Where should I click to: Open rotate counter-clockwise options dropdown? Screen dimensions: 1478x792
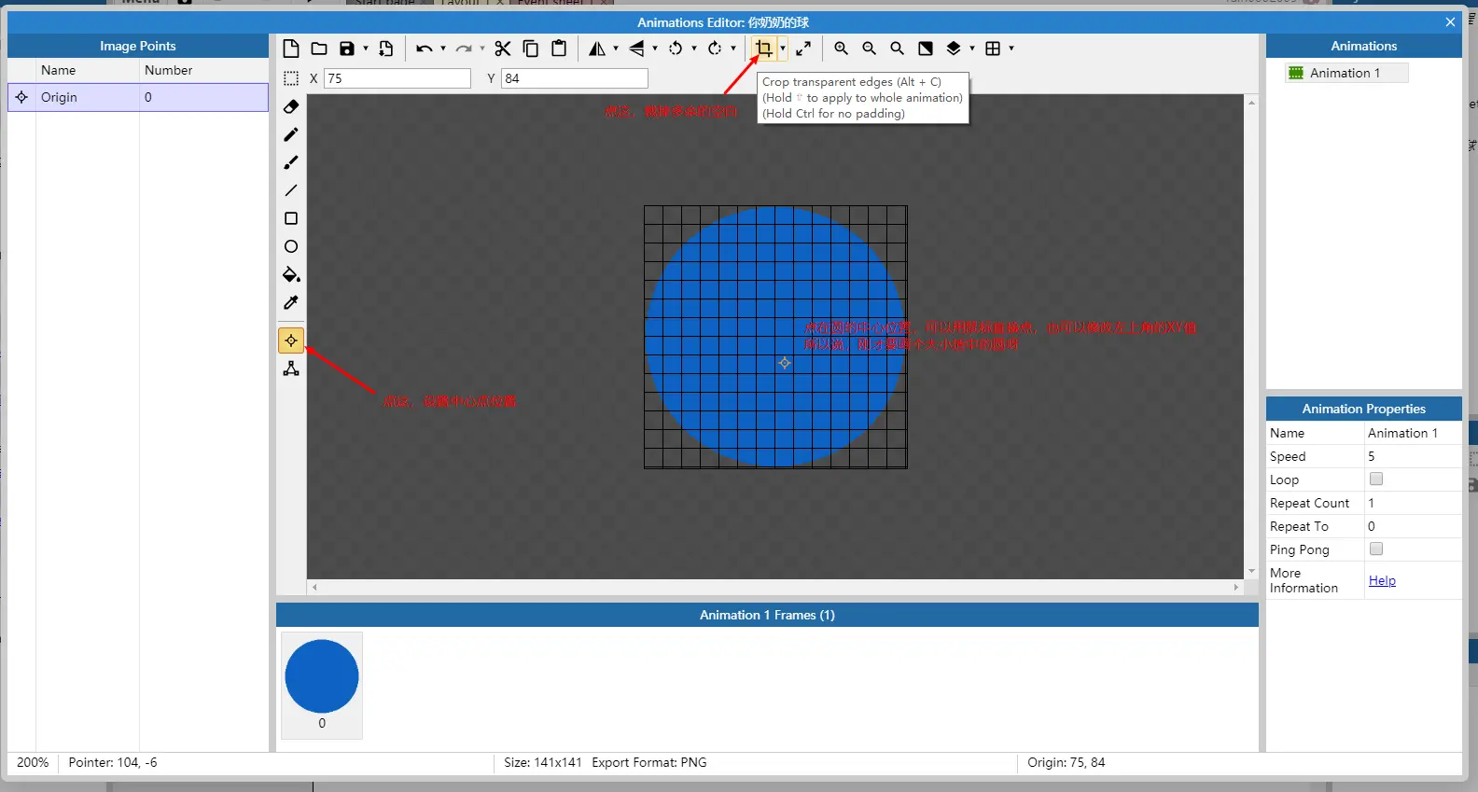tap(694, 49)
